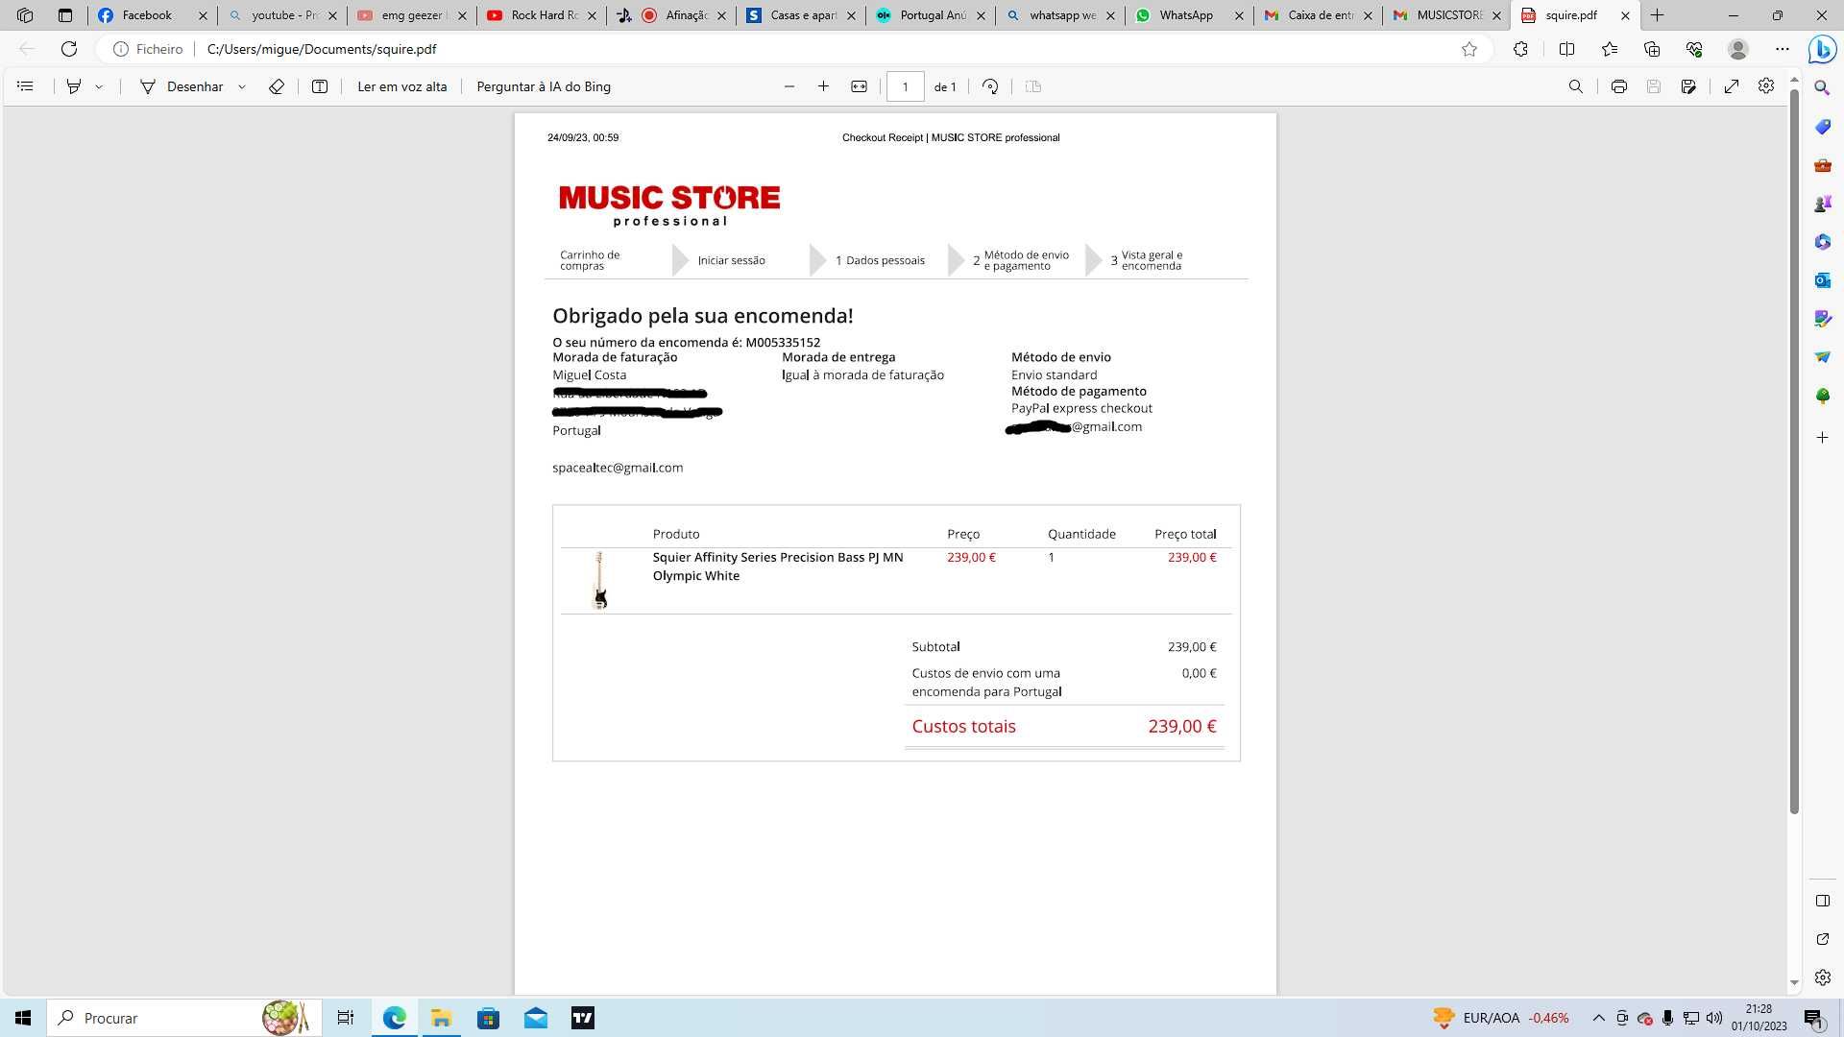Refresh the page with reload button
This screenshot has height=1037, width=1844.
tap(69, 49)
